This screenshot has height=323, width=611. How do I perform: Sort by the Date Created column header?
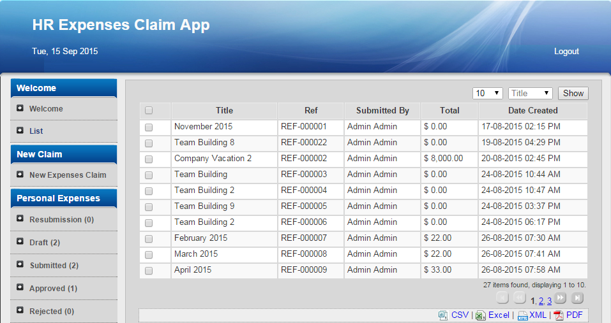[532, 111]
